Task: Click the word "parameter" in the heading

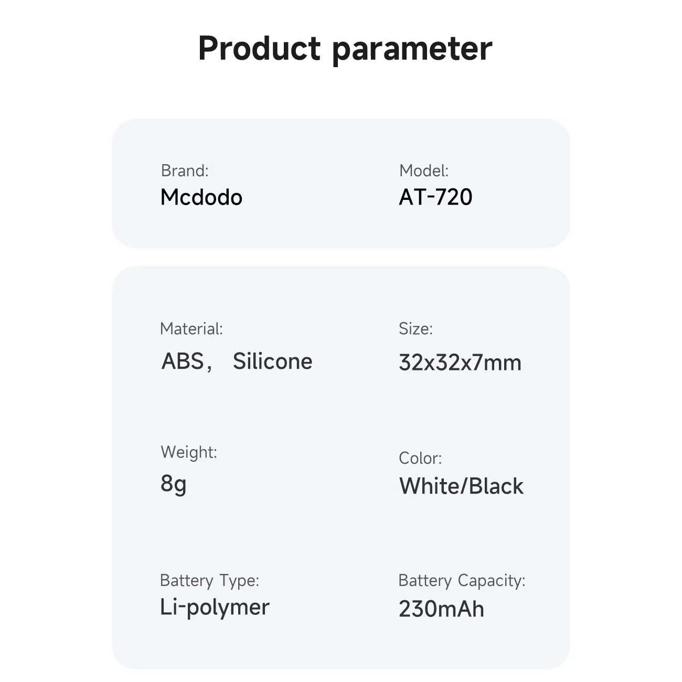Action: click(412, 50)
